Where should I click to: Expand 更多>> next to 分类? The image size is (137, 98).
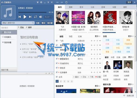[x=131, y=36]
